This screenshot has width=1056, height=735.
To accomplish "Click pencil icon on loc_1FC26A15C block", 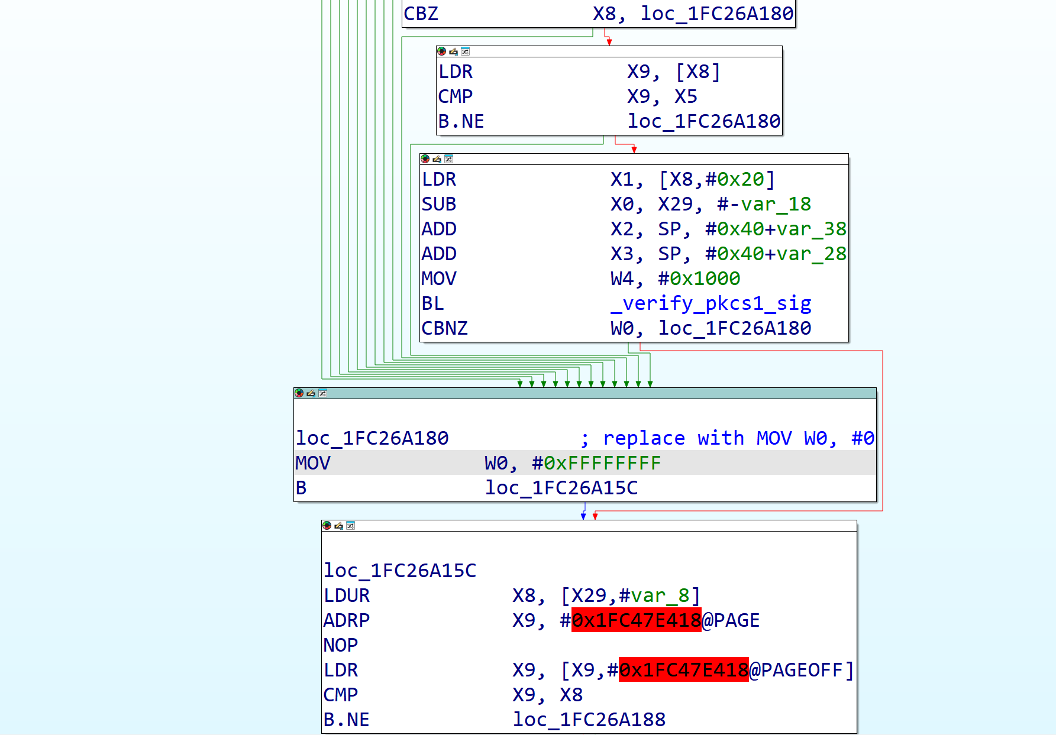I will point(338,526).
